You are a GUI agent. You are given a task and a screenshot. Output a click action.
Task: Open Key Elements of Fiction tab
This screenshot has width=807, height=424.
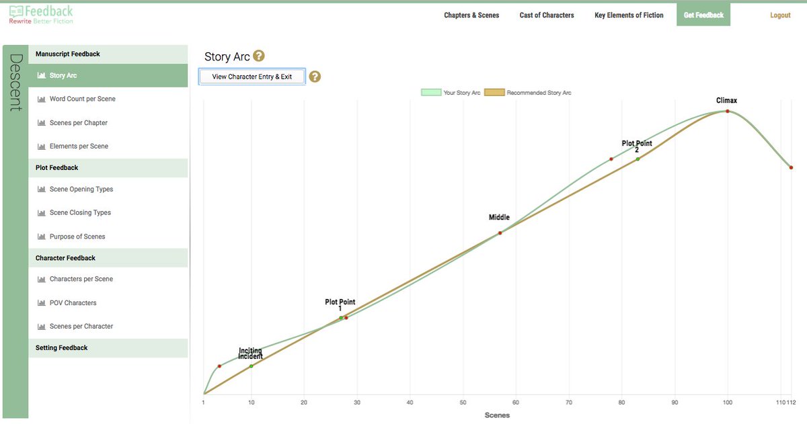[x=629, y=15]
